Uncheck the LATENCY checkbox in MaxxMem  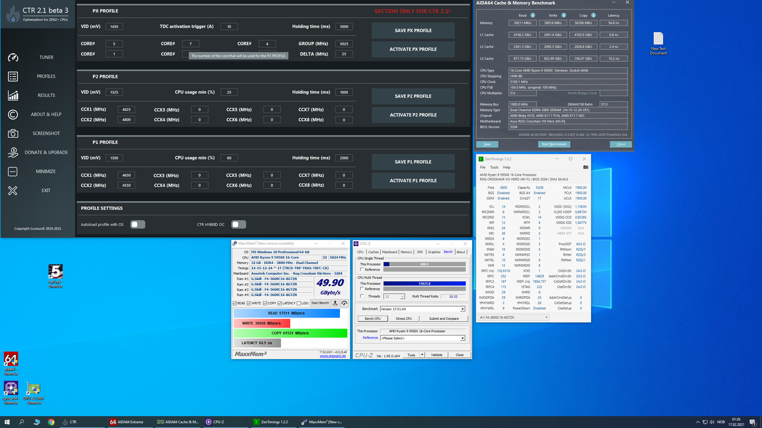280,303
